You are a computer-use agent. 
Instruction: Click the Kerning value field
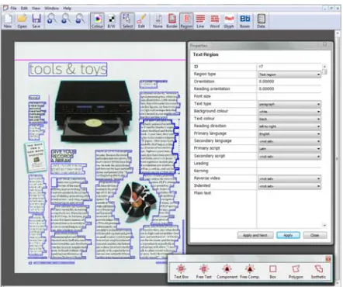coord(289,171)
